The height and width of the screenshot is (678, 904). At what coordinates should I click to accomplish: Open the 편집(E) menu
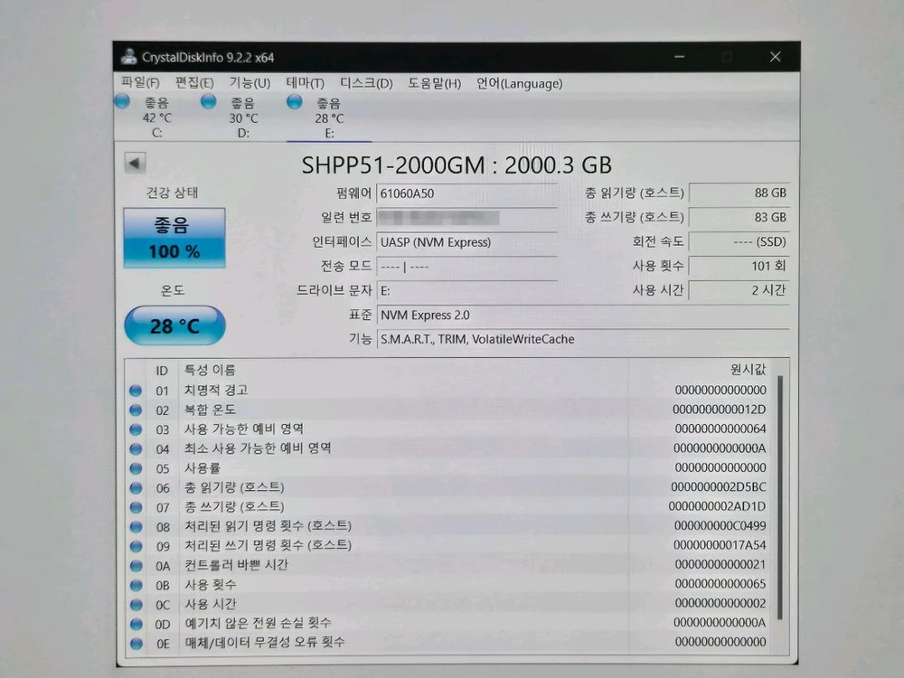point(194,82)
